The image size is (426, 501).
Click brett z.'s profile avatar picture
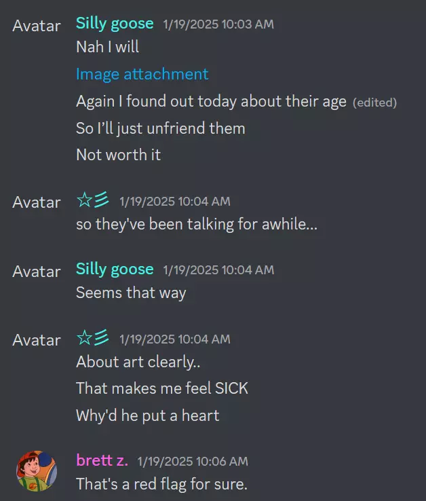click(x=37, y=471)
